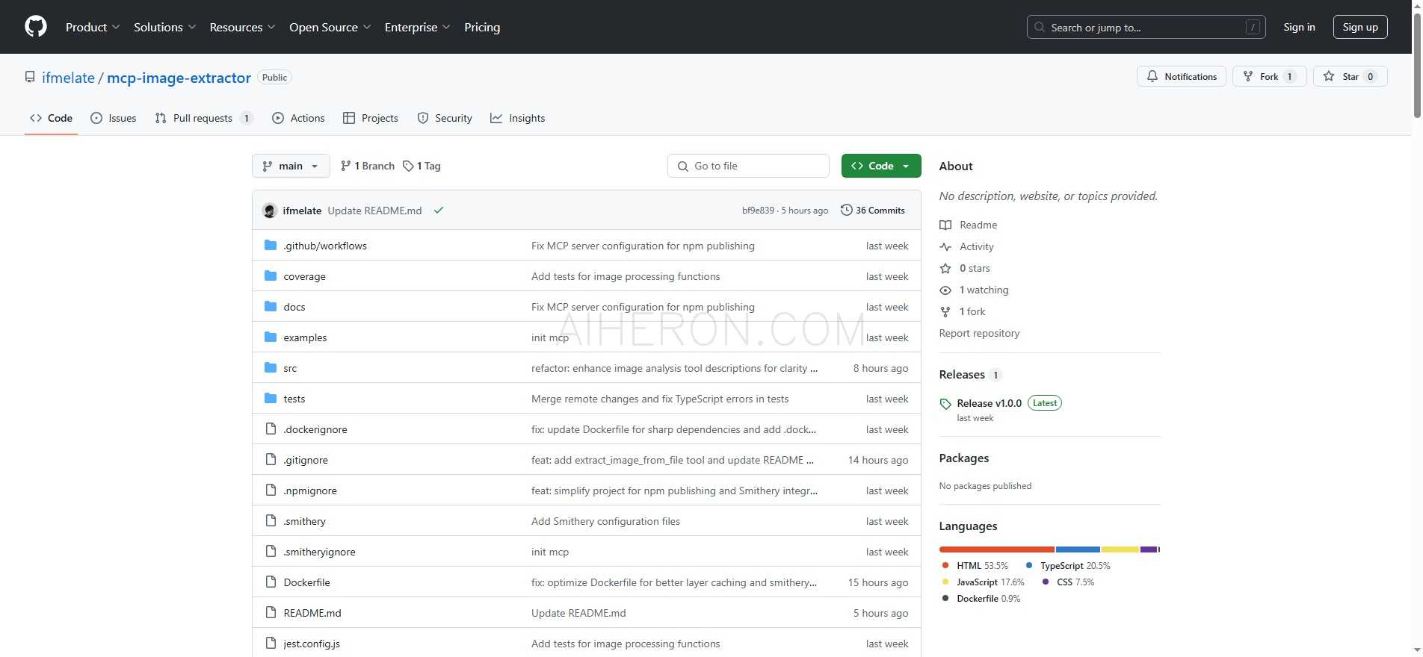1423x657 pixels.
Task: Click the examples folder icon
Action: pyautogui.click(x=271, y=337)
